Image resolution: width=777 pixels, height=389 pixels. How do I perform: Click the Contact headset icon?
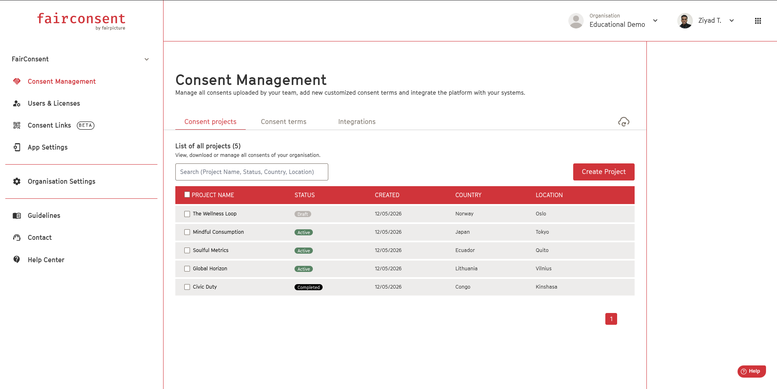click(17, 237)
